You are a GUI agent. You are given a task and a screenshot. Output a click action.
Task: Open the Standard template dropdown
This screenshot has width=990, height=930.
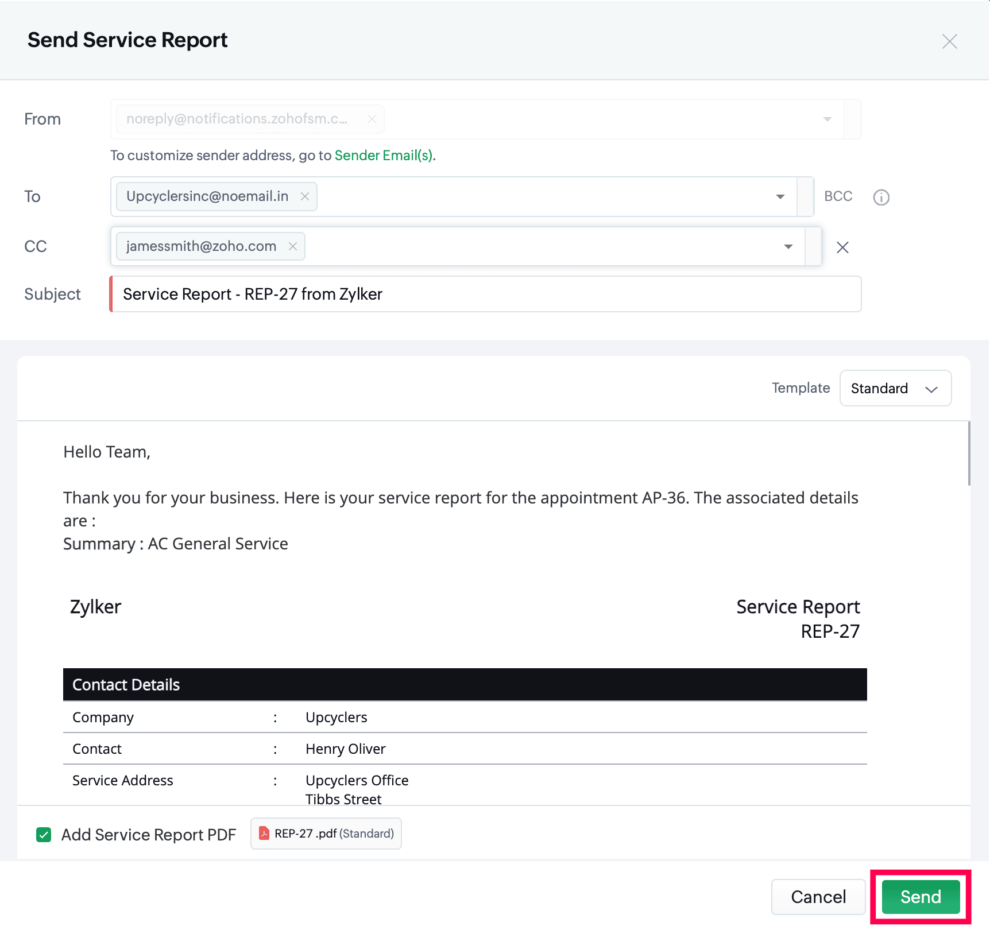[x=895, y=389]
